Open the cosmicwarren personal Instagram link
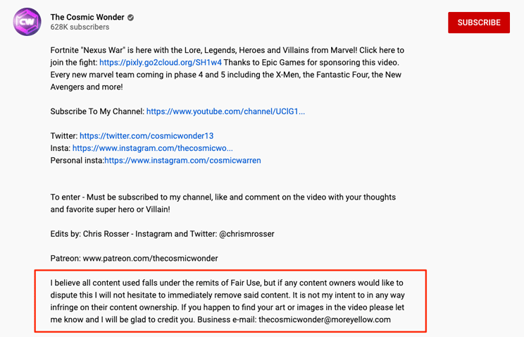Viewport: 524px width, 337px height. tap(182, 160)
